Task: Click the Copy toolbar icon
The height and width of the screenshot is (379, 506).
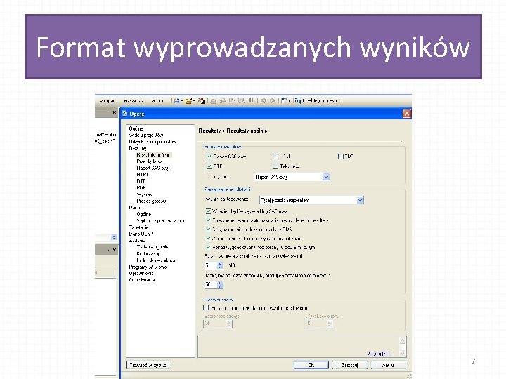Action: pos(232,101)
